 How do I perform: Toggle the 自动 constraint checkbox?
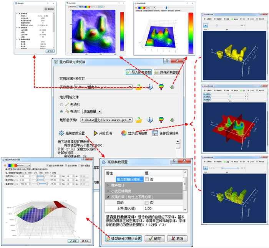(146, 202)
